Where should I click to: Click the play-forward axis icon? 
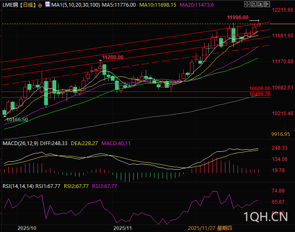pyautogui.click(x=260, y=4)
